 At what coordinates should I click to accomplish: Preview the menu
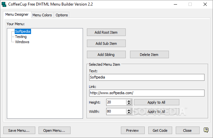(x=133, y=130)
